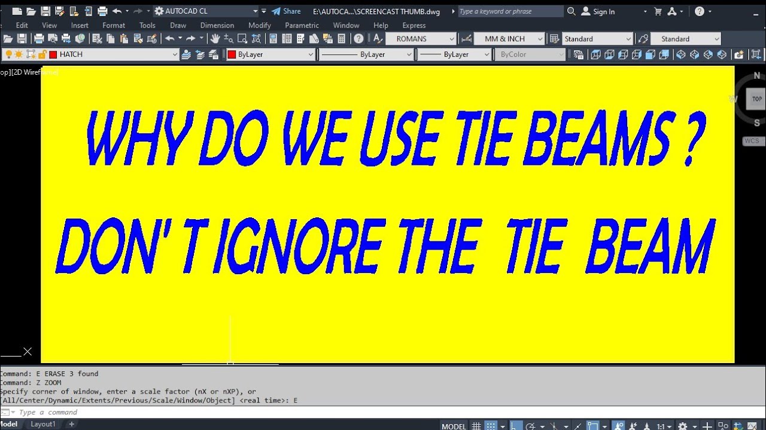The height and width of the screenshot is (430, 766).
Task: Toggle polar tracking in status bar
Action: pyautogui.click(x=530, y=426)
